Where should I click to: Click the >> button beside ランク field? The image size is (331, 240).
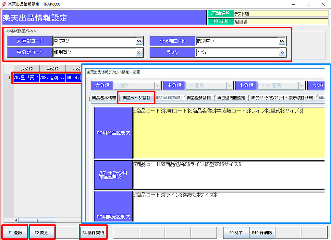pyautogui.click(x=282, y=52)
